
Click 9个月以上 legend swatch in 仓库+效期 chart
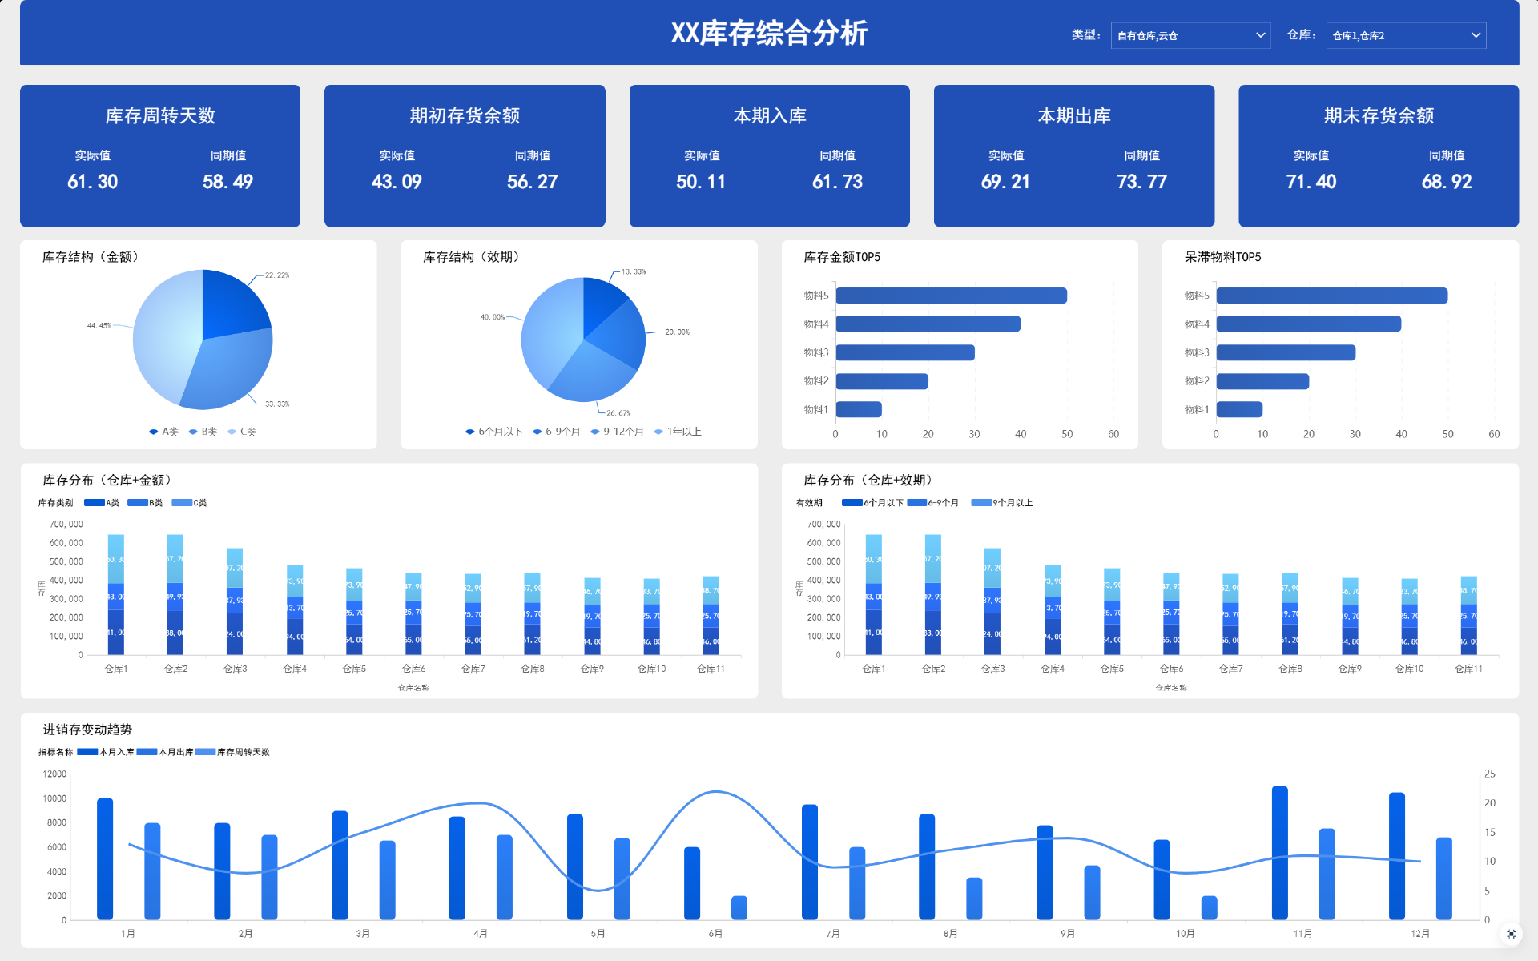pyautogui.click(x=981, y=503)
